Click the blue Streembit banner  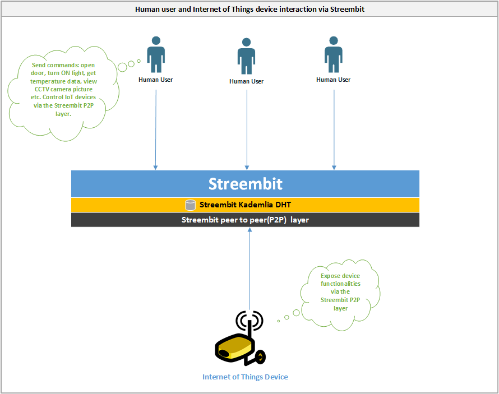[245, 184]
